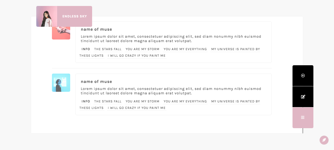Open the pink hamburger menu
Screen dimensions: 334x150
pyautogui.click(x=303, y=118)
